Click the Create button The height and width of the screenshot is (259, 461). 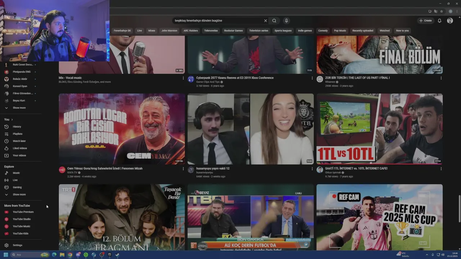425,21
